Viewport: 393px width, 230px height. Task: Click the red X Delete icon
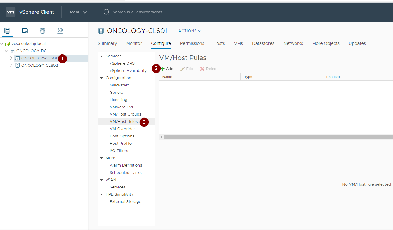click(x=202, y=69)
